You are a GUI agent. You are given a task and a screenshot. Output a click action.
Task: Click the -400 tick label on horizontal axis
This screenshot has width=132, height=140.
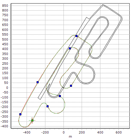coord(27,132)
